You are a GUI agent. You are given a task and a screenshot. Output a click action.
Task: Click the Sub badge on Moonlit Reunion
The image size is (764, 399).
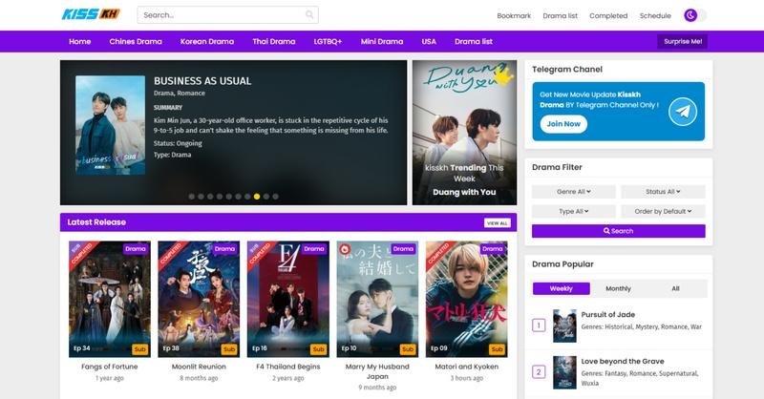(229, 349)
